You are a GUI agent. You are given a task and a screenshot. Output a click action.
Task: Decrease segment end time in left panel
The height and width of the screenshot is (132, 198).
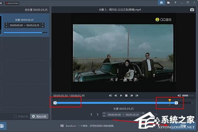(43, 26)
